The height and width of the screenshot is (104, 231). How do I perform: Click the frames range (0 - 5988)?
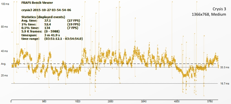[x=52, y=32]
